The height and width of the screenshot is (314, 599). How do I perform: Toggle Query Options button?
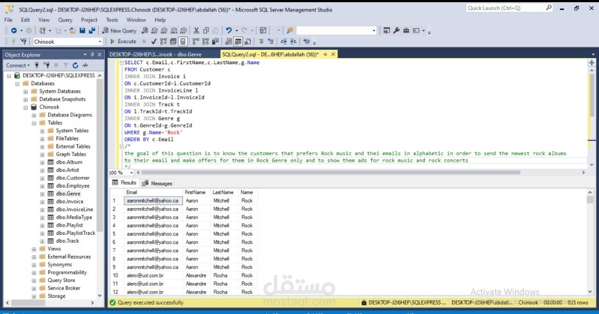pos(173,42)
